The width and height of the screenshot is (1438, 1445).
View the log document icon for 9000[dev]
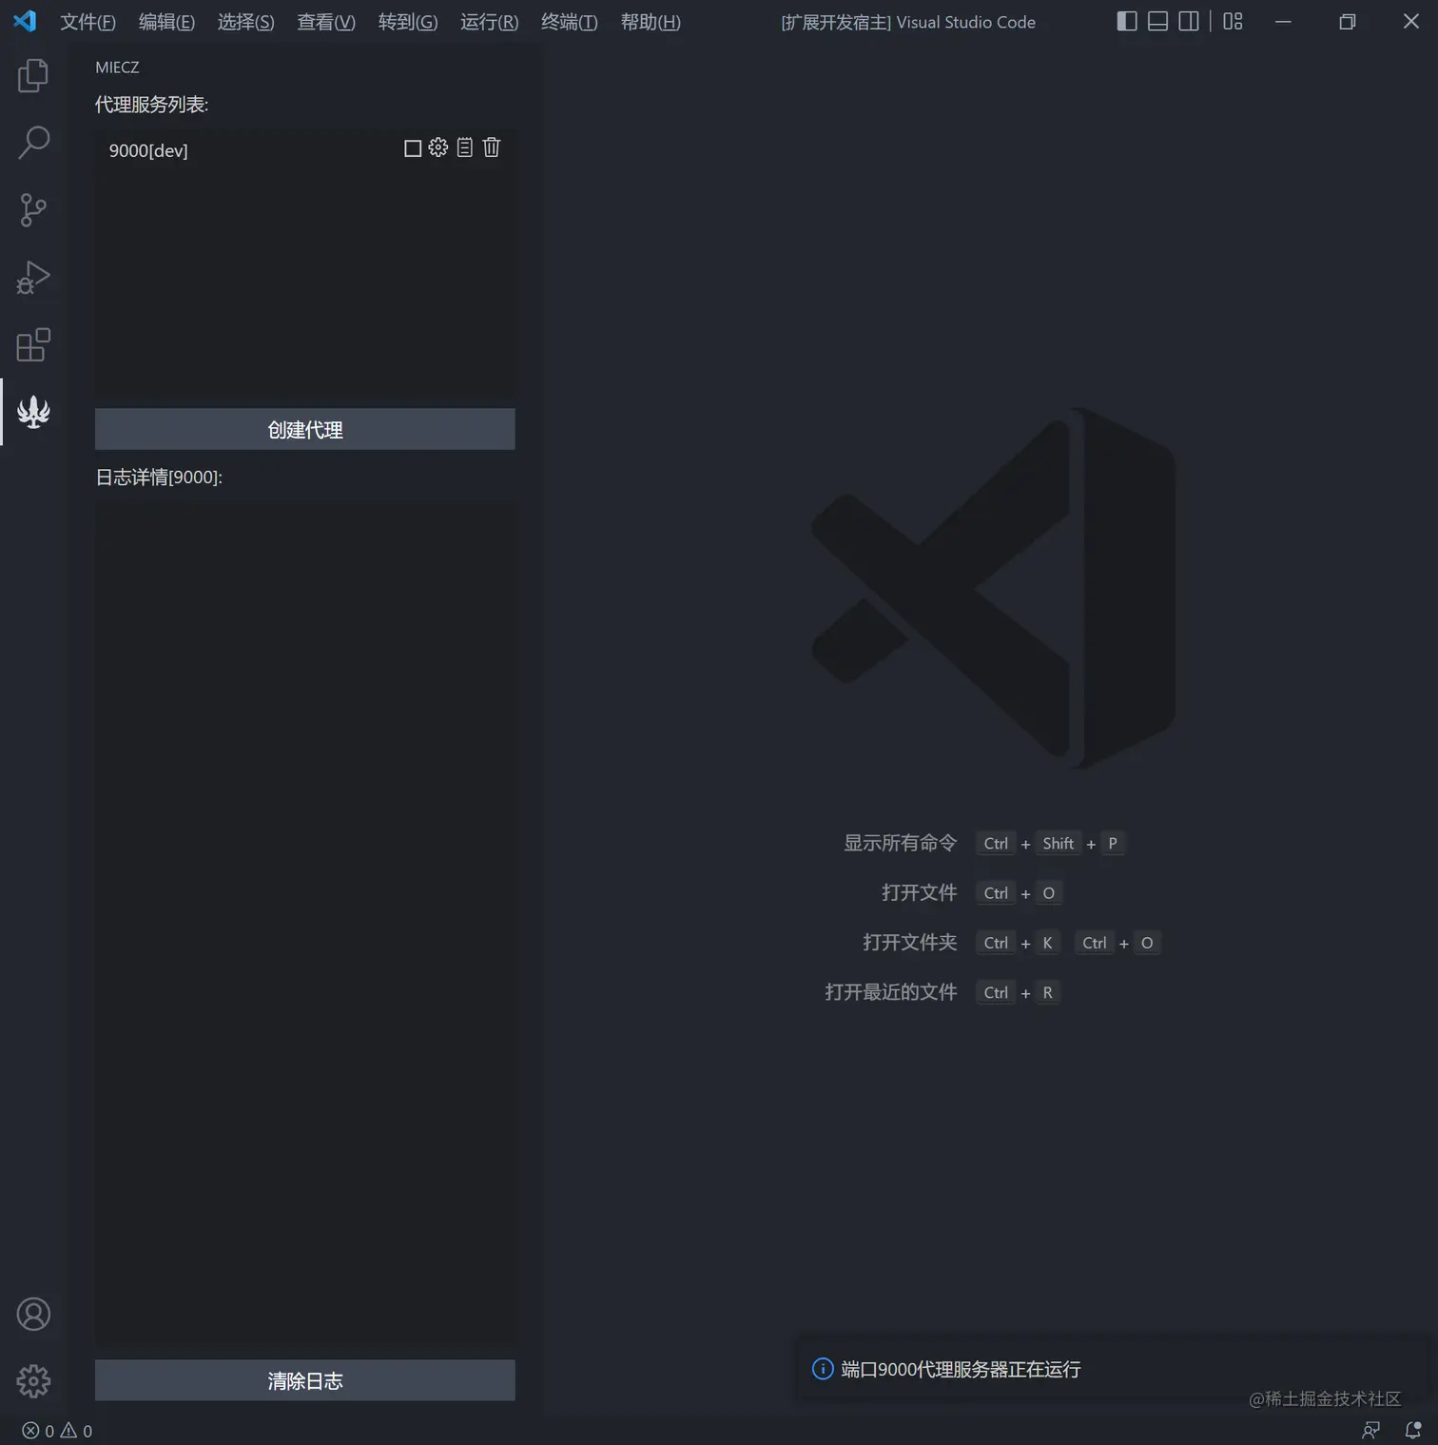464,147
